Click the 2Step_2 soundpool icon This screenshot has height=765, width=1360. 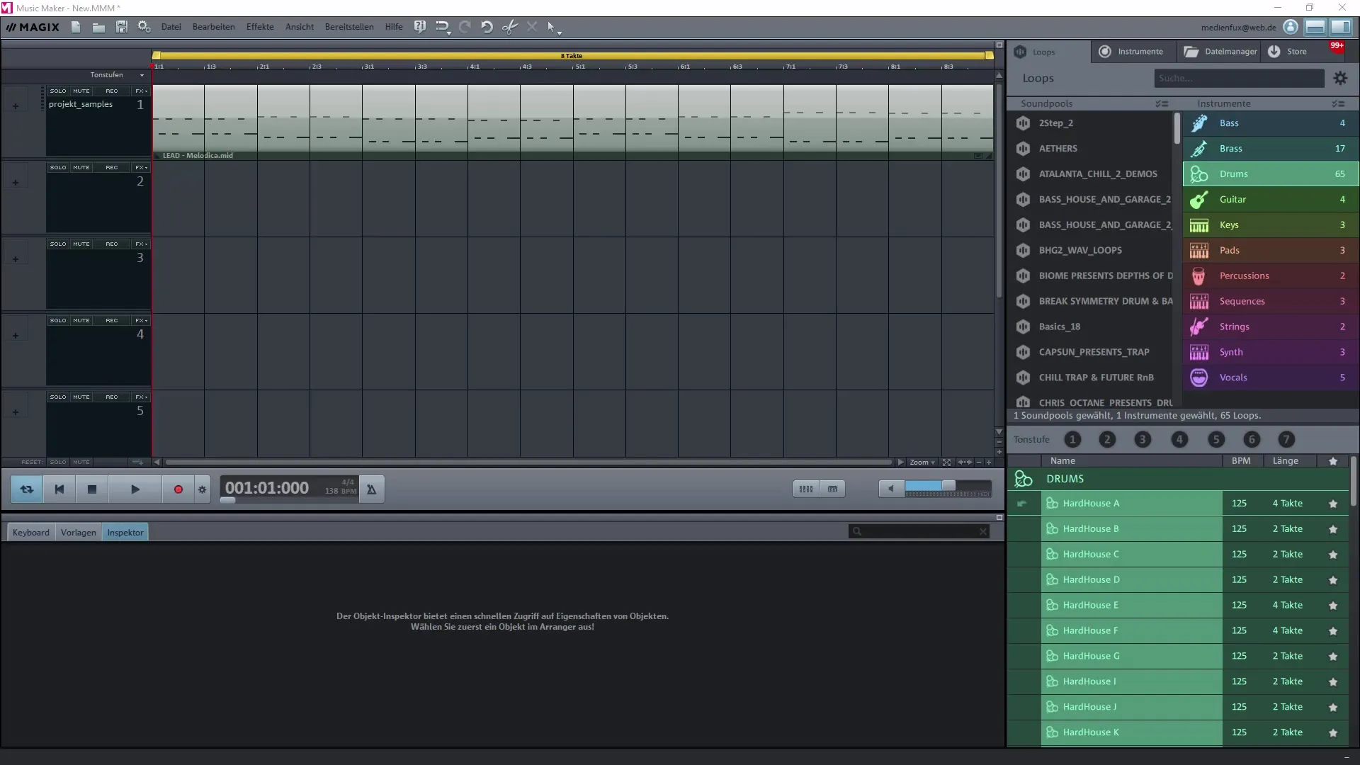click(1023, 123)
